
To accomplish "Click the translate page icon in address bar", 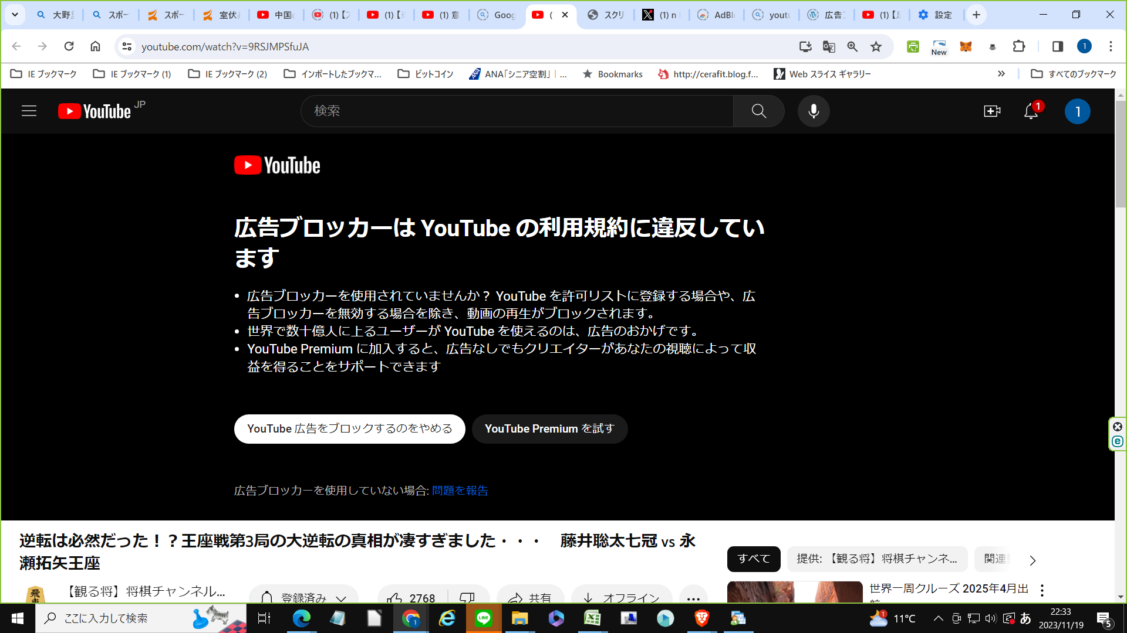I will click(829, 47).
